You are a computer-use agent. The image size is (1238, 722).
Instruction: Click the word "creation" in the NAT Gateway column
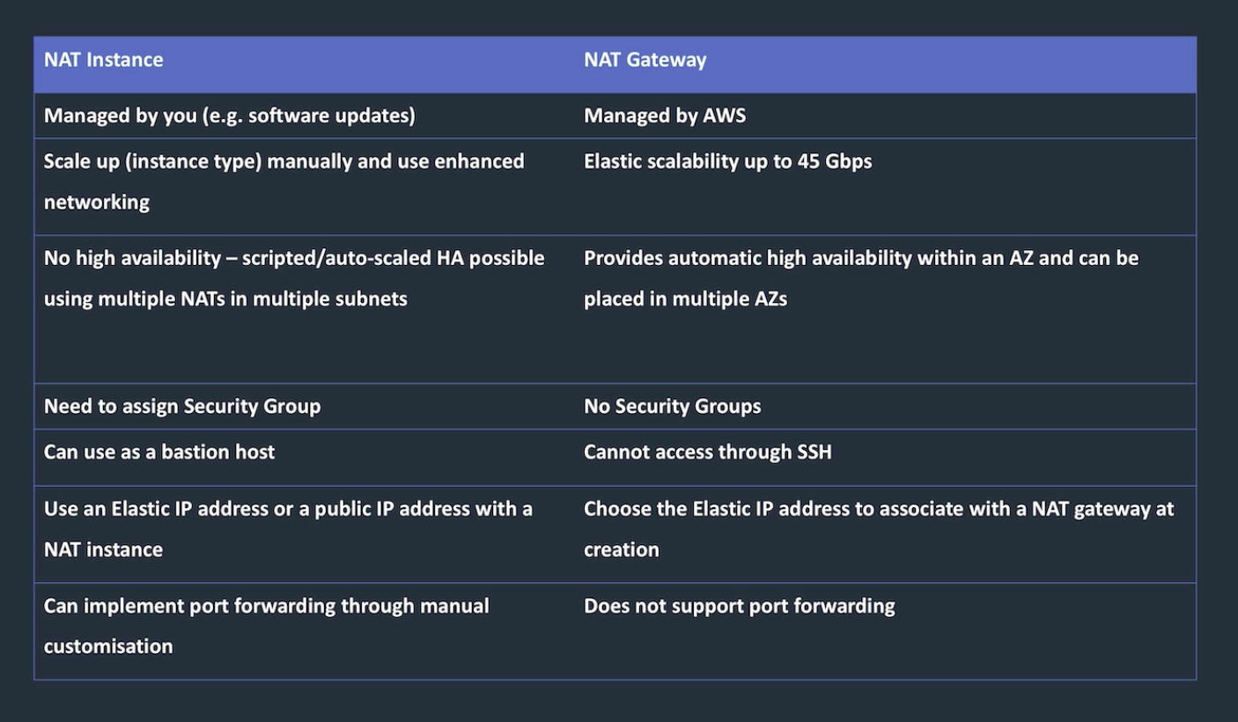[621, 549]
